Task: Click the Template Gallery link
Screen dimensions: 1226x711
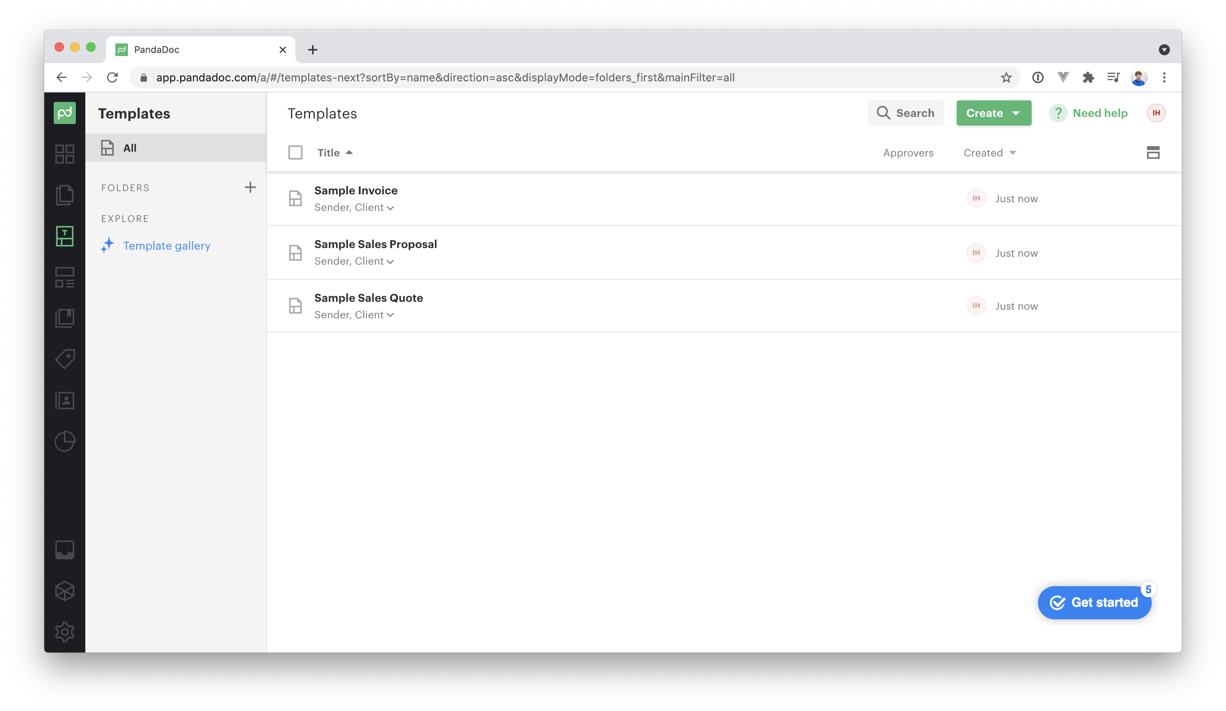Action: tap(167, 245)
